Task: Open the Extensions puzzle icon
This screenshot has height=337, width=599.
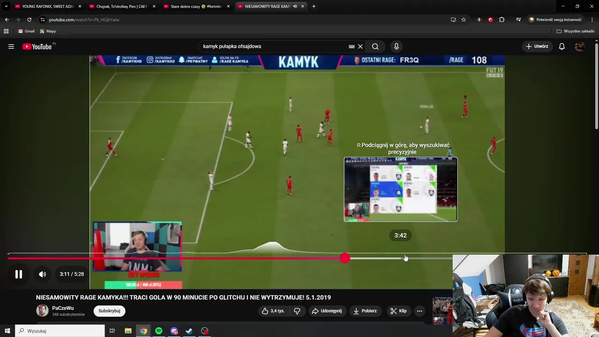Action: [x=502, y=20]
